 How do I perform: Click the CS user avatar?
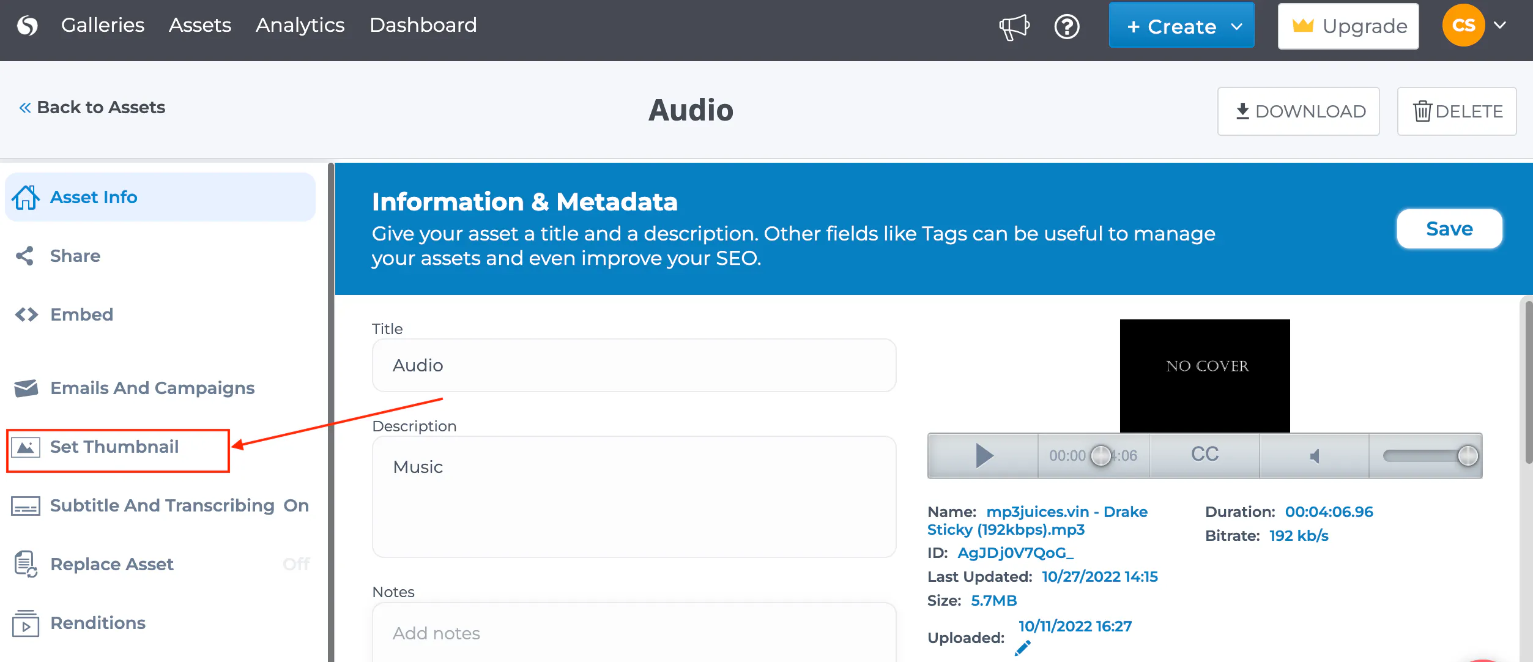pyautogui.click(x=1463, y=25)
